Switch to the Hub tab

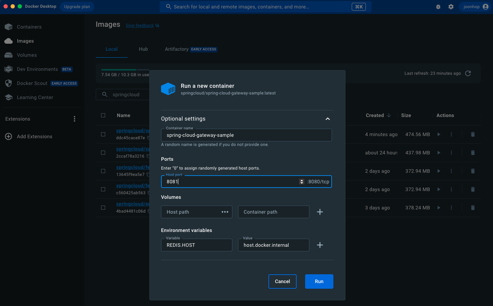tap(143, 49)
